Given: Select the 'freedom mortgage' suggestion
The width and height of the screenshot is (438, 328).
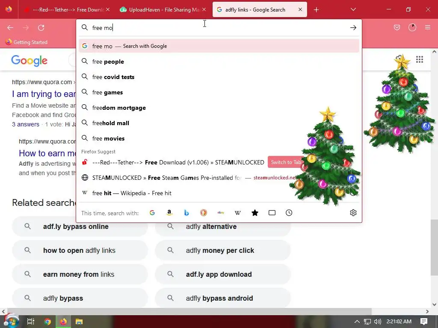Looking at the screenshot, I should (x=219, y=108).
